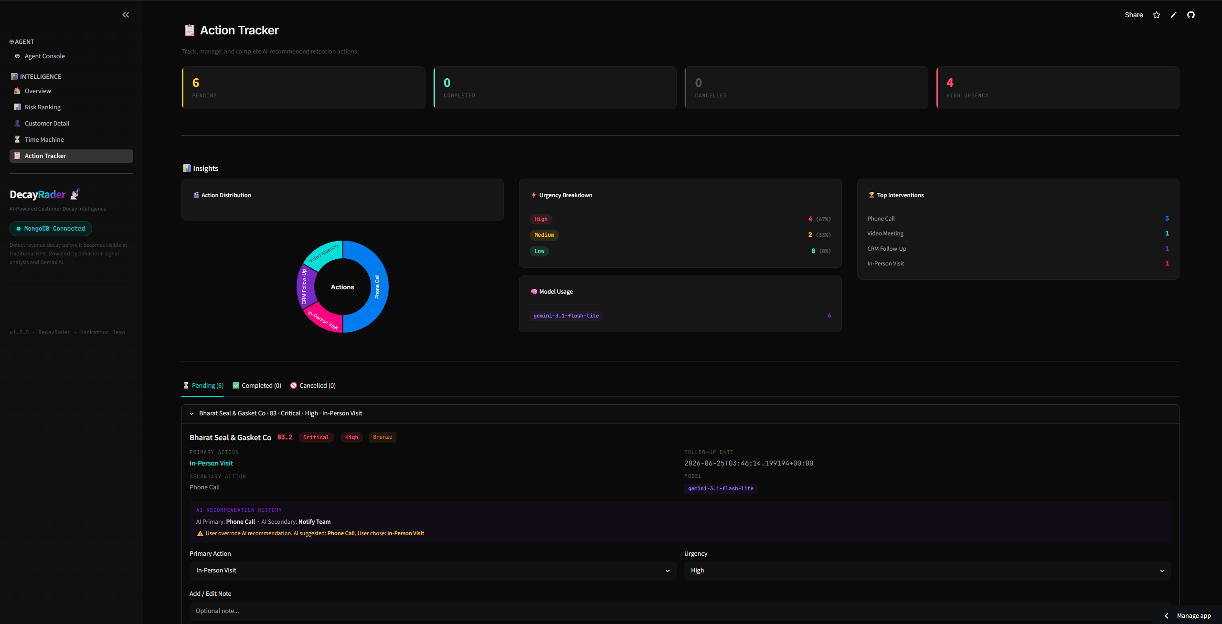Focus the Optional note text field
Image resolution: width=1222 pixels, height=624 pixels.
pyautogui.click(x=680, y=611)
